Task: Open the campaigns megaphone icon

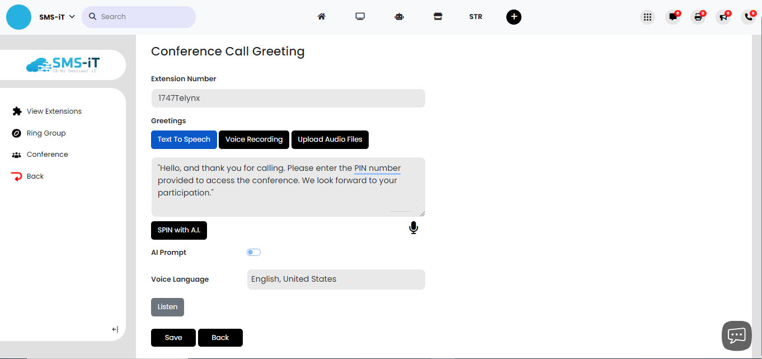Action: pyautogui.click(x=722, y=17)
